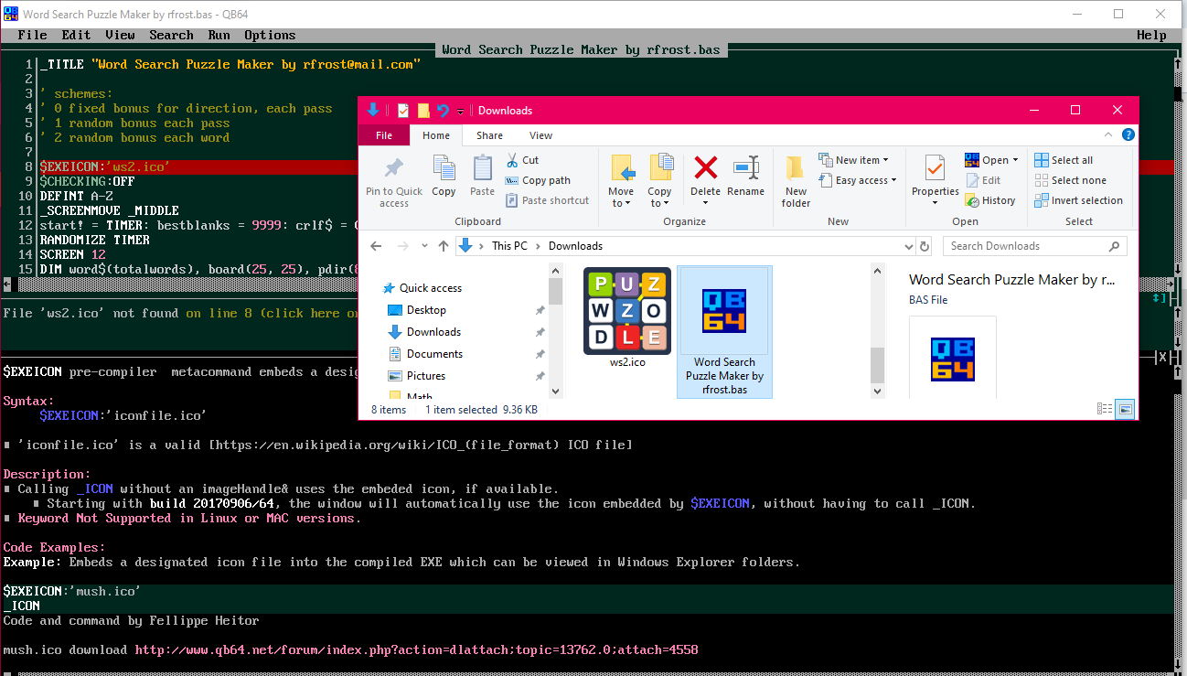The width and height of the screenshot is (1187, 676).
Task: Click refresh button beside address bar
Action: [925, 245]
